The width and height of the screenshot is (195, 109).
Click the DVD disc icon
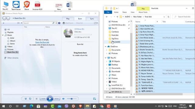click(x=68, y=33)
